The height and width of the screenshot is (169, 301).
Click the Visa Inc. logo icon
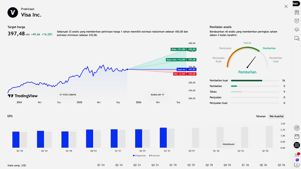click(13, 12)
